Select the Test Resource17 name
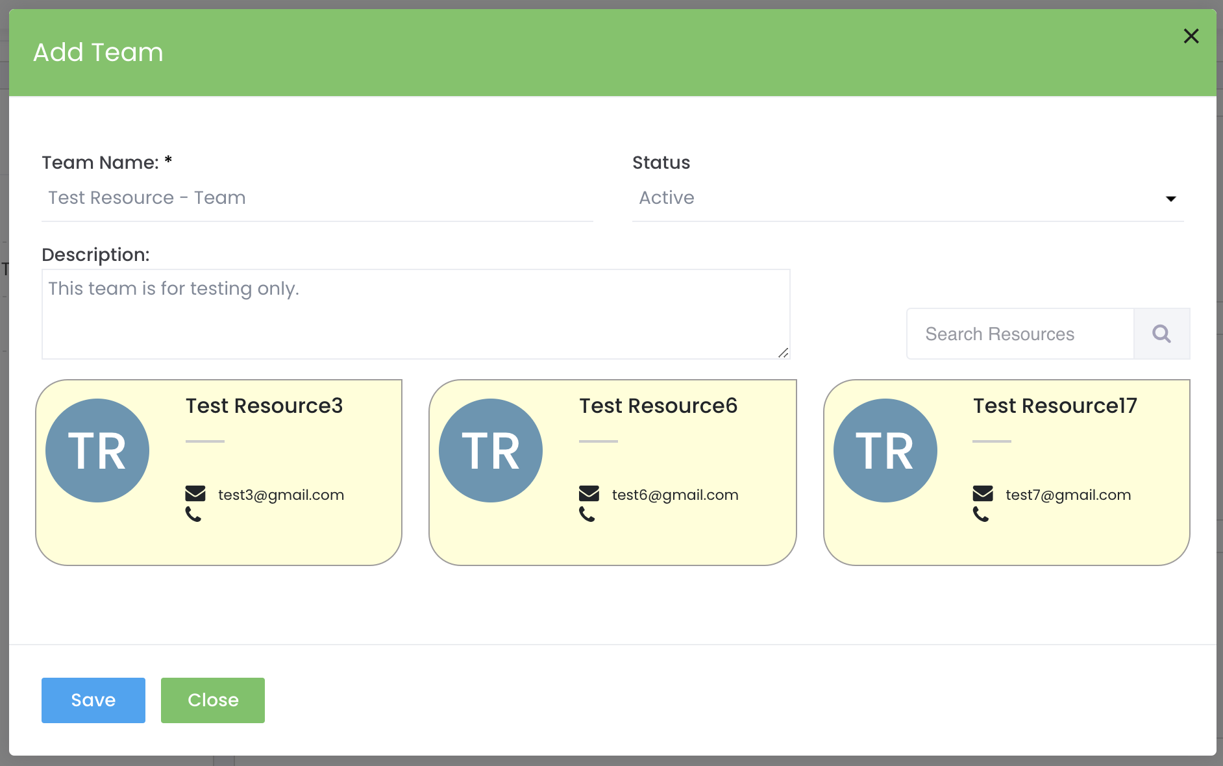 (x=1055, y=406)
